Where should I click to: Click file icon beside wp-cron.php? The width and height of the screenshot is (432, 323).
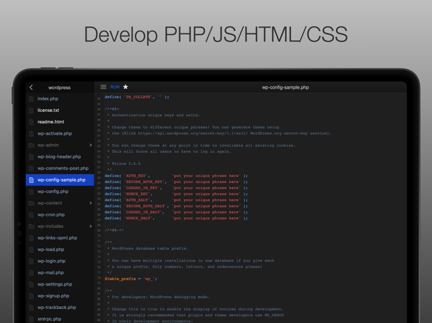pos(32,214)
